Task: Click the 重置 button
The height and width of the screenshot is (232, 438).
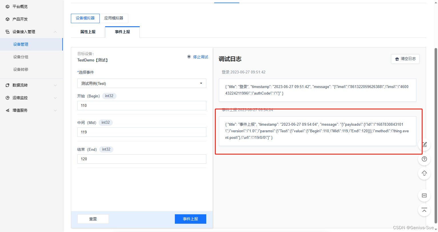Action: pos(93,219)
